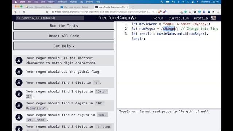The width and height of the screenshot is (233, 131).
Task: Click flask icon beside 'One, Two, Three' test
Action: pyautogui.click(x=19, y=117)
